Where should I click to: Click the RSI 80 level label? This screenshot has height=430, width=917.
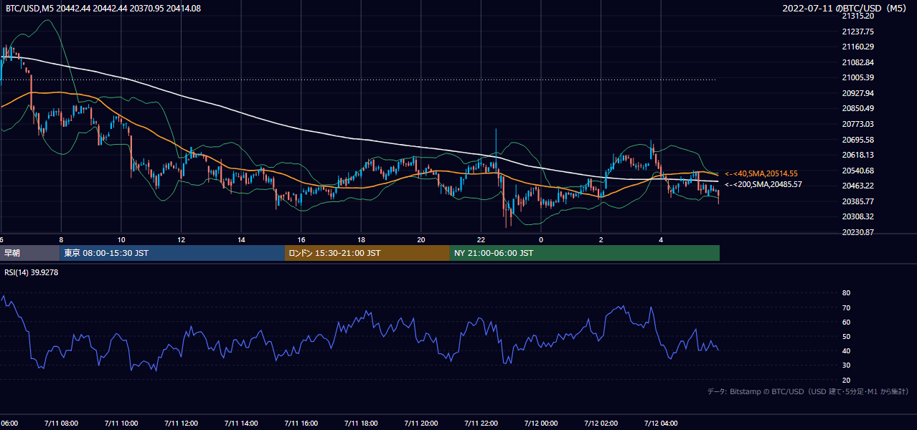[x=846, y=293]
